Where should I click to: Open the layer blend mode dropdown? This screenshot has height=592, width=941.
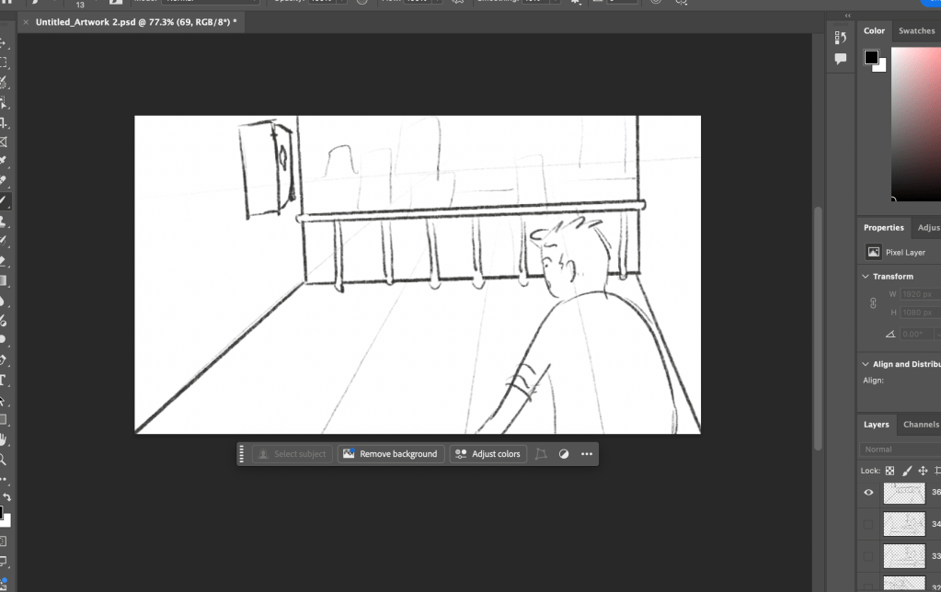(x=901, y=450)
